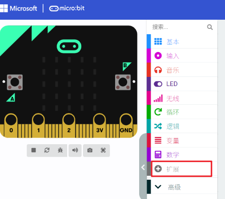Mute the simulator sound speaker icon
This screenshot has width=225, height=199.
pos(75,150)
